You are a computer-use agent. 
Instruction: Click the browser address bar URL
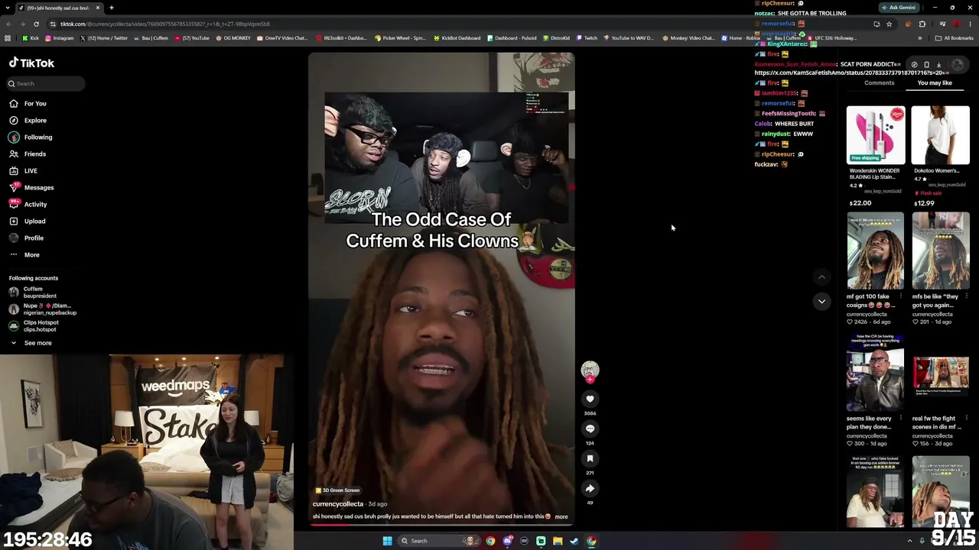165,24
